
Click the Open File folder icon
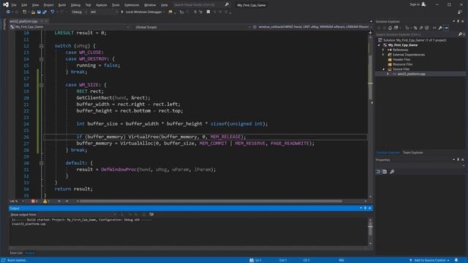tap(33, 12)
